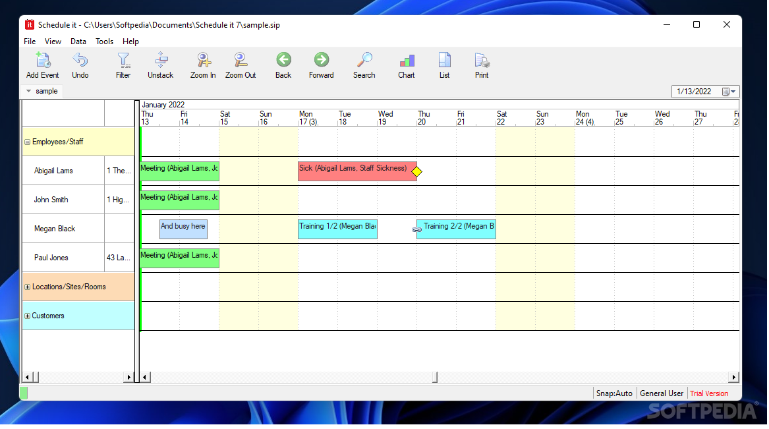The width and height of the screenshot is (769, 429).
Task: Click the Undo toolbar icon
Action: coord(80,61)
